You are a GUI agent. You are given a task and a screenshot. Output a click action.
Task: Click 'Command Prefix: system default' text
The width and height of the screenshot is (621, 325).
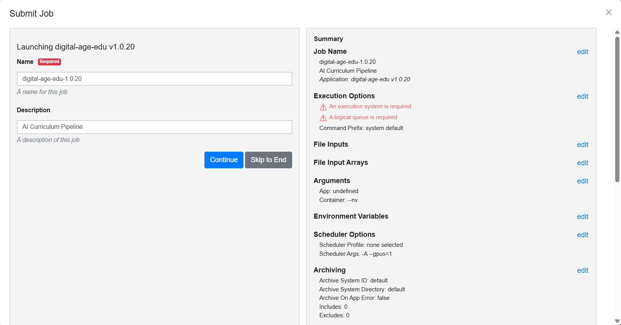(x=361, y=128)
